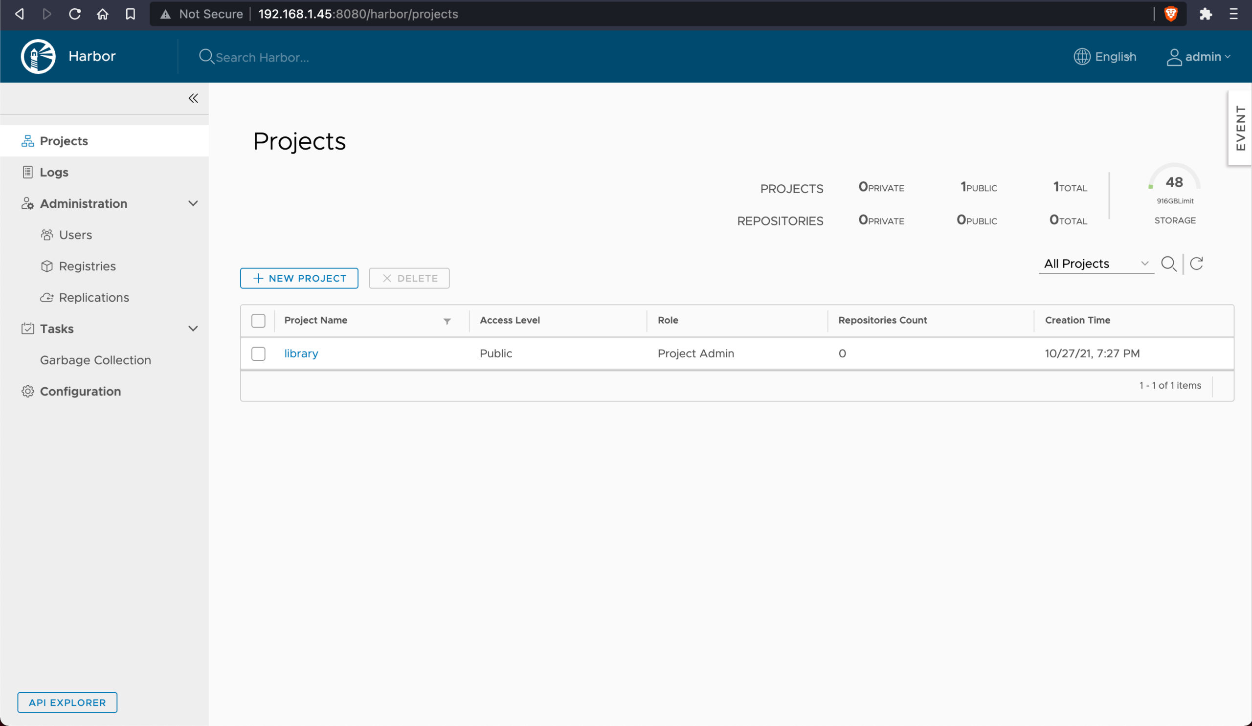Click the 10/27/21, 7:27 PM cell
The image size is (1252, 726).
click(x=1092, y=353)
